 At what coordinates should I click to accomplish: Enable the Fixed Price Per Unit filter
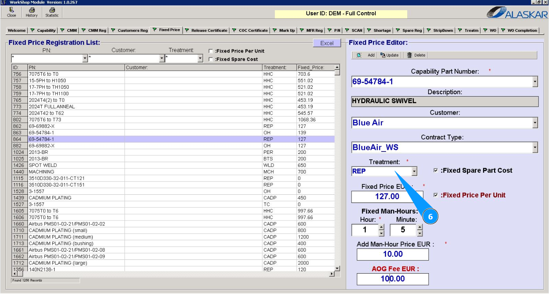point(211,51)
